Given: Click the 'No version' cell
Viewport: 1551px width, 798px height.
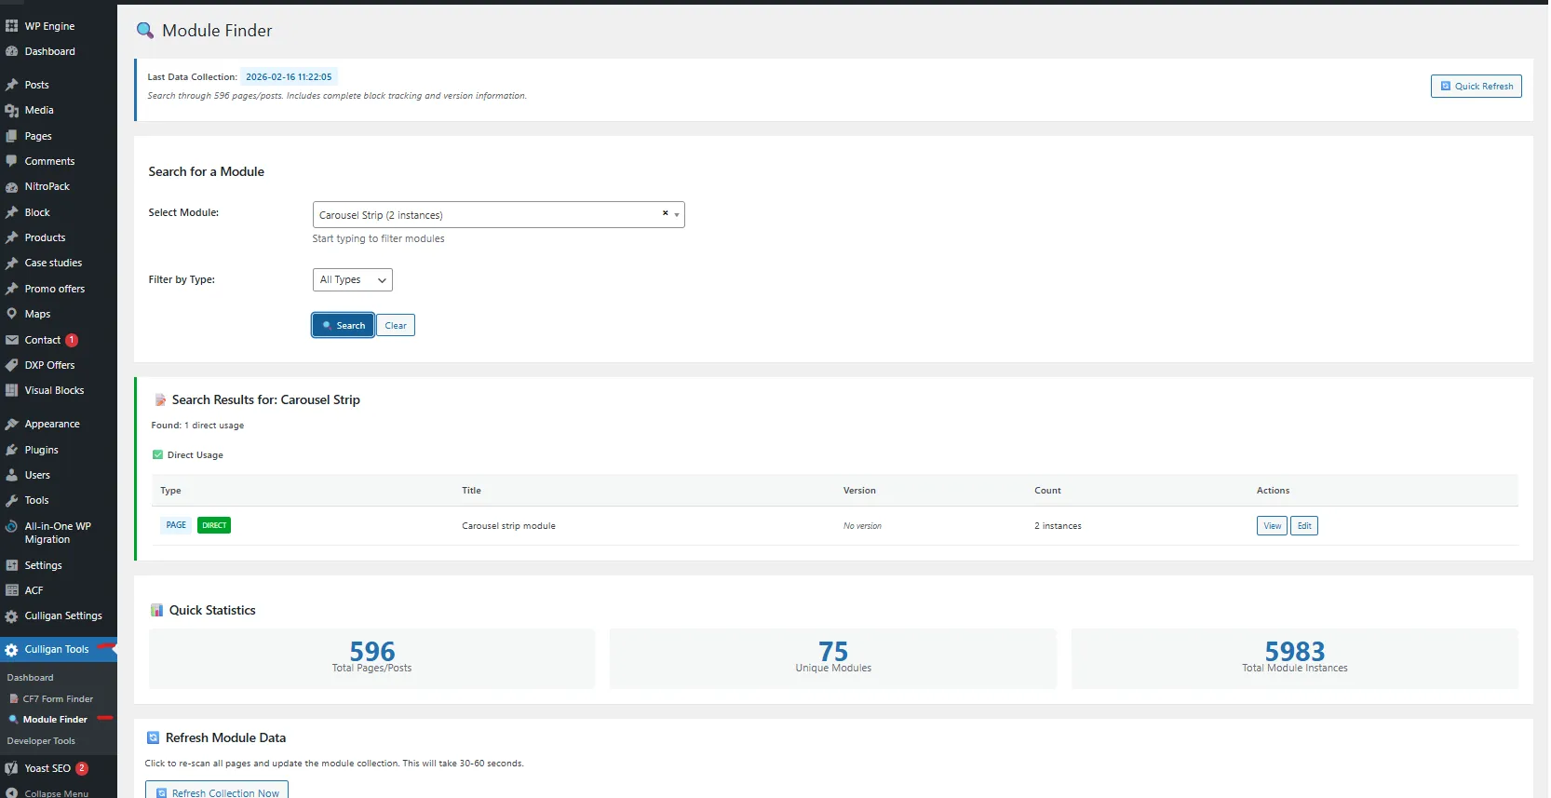Looking at the screenshot, I should [862, 526].
